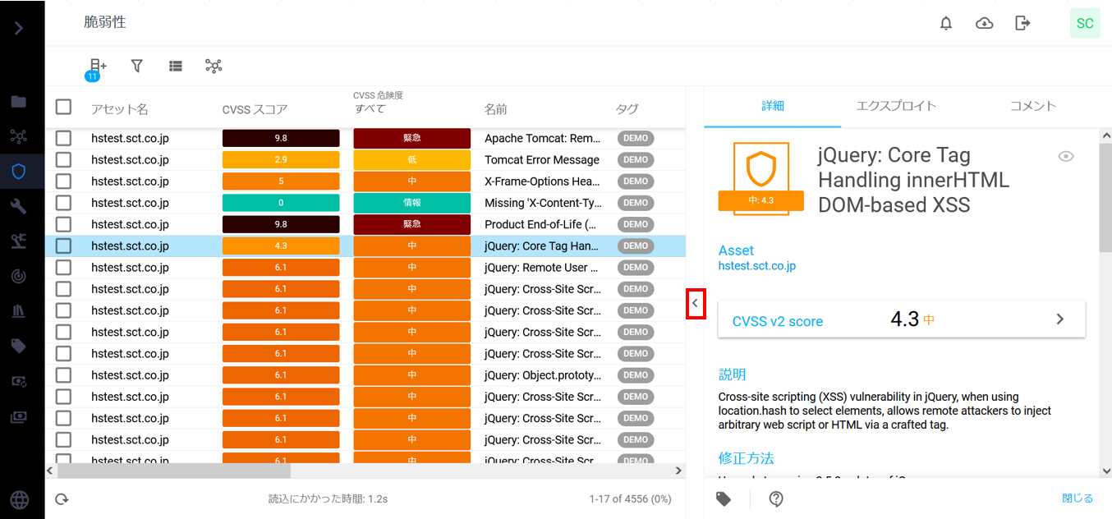Click the 説明 heading
This screenshot has height=519, width=1112.
tap(733, 374)
